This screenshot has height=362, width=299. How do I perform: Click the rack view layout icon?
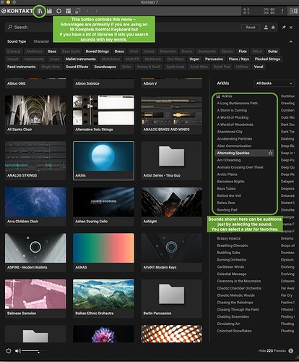click(x=69, y=11)
